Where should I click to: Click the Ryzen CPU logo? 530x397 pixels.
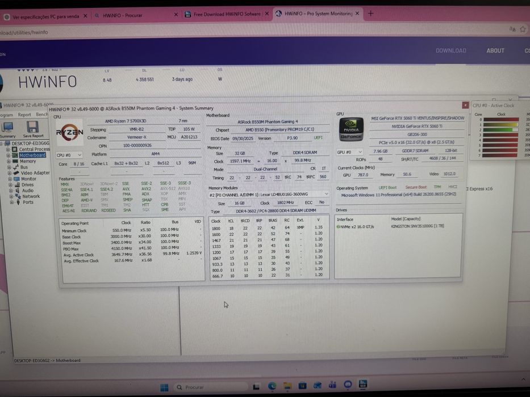70,132
